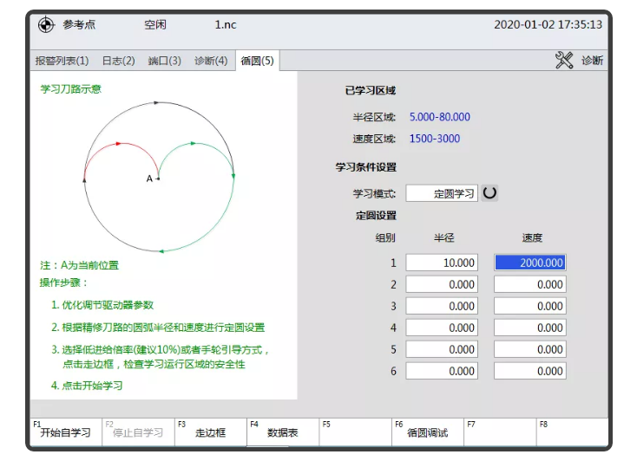The height and width of the screenshot is (461, 637).
Task: Click group 6 radius input field
Action: point(442,371)
